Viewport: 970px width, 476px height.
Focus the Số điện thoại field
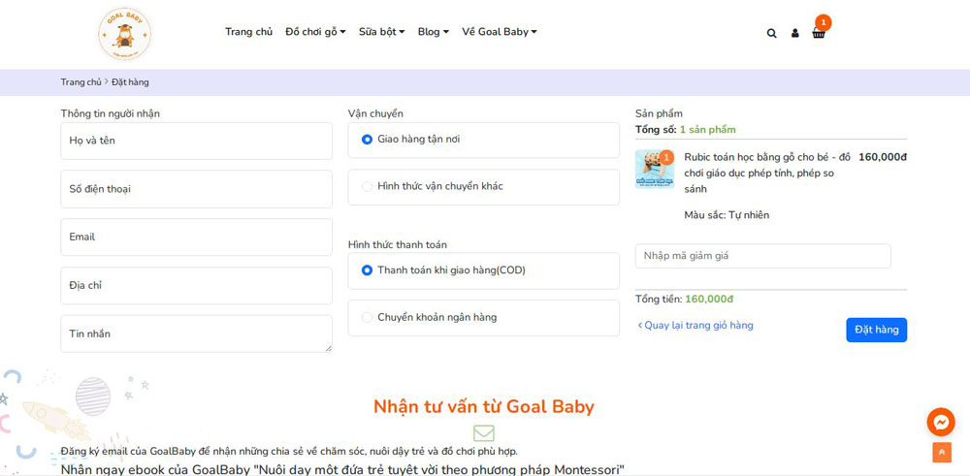(196, 189)
